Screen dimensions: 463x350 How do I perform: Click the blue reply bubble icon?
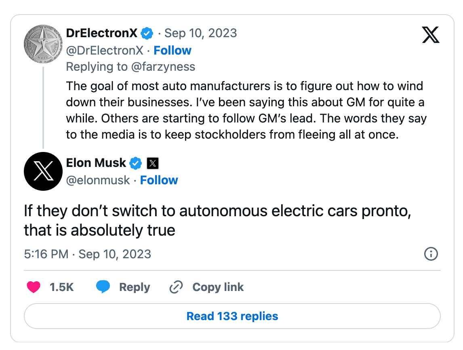tap(103, 287)
